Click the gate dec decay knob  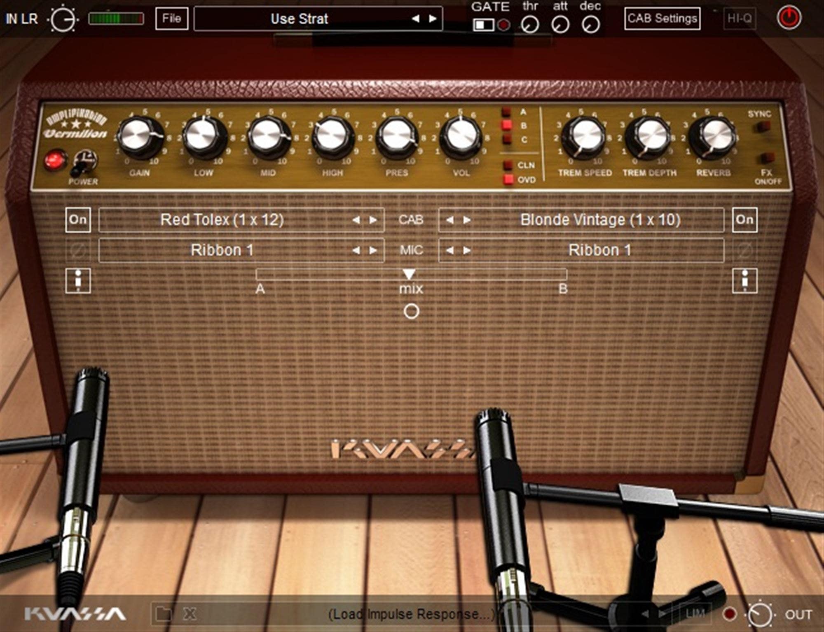(x=590, y=25)
